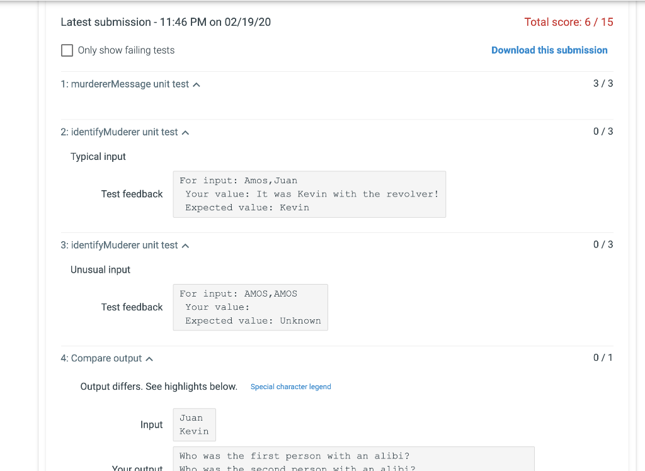Click the '2: identifyMuderer unit test' title
Image resolution: width=645 pixels, height=471 pixels.
pyautogui.click(x=119, y=132)
